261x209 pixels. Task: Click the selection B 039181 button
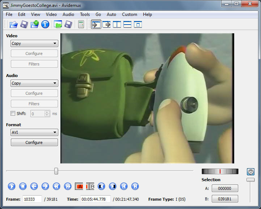[225, 199]
